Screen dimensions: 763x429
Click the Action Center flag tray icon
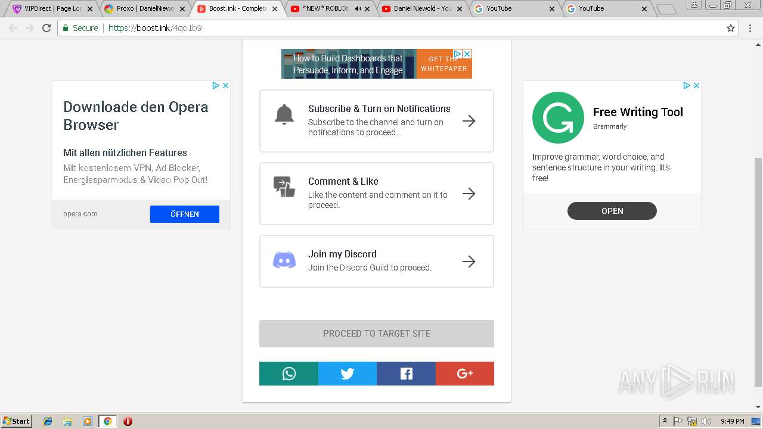(678, 421)
